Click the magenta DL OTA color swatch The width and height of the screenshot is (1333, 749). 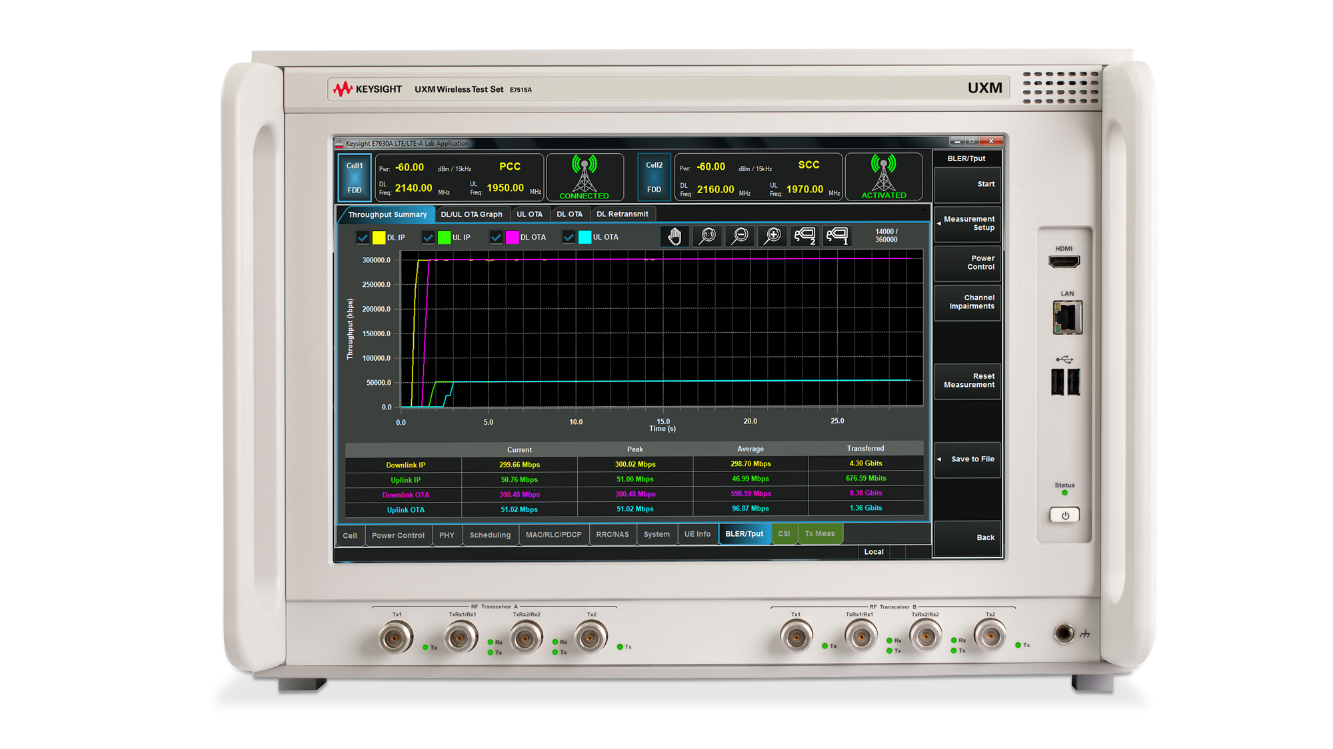click(x=512, y=238)
